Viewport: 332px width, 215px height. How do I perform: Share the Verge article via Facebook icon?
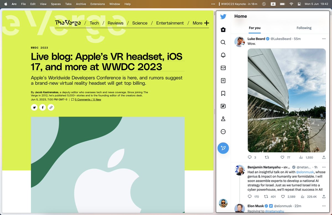[x=43, y=107]
